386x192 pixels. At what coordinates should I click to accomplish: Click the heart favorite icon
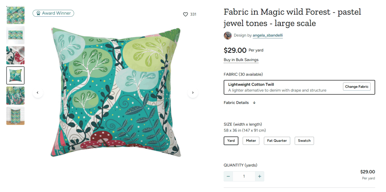[x=185, y=14]
